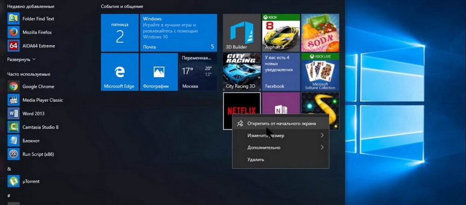Launch Run Script (x86) icon
The image size is (466, 205).
coord(14,154)
